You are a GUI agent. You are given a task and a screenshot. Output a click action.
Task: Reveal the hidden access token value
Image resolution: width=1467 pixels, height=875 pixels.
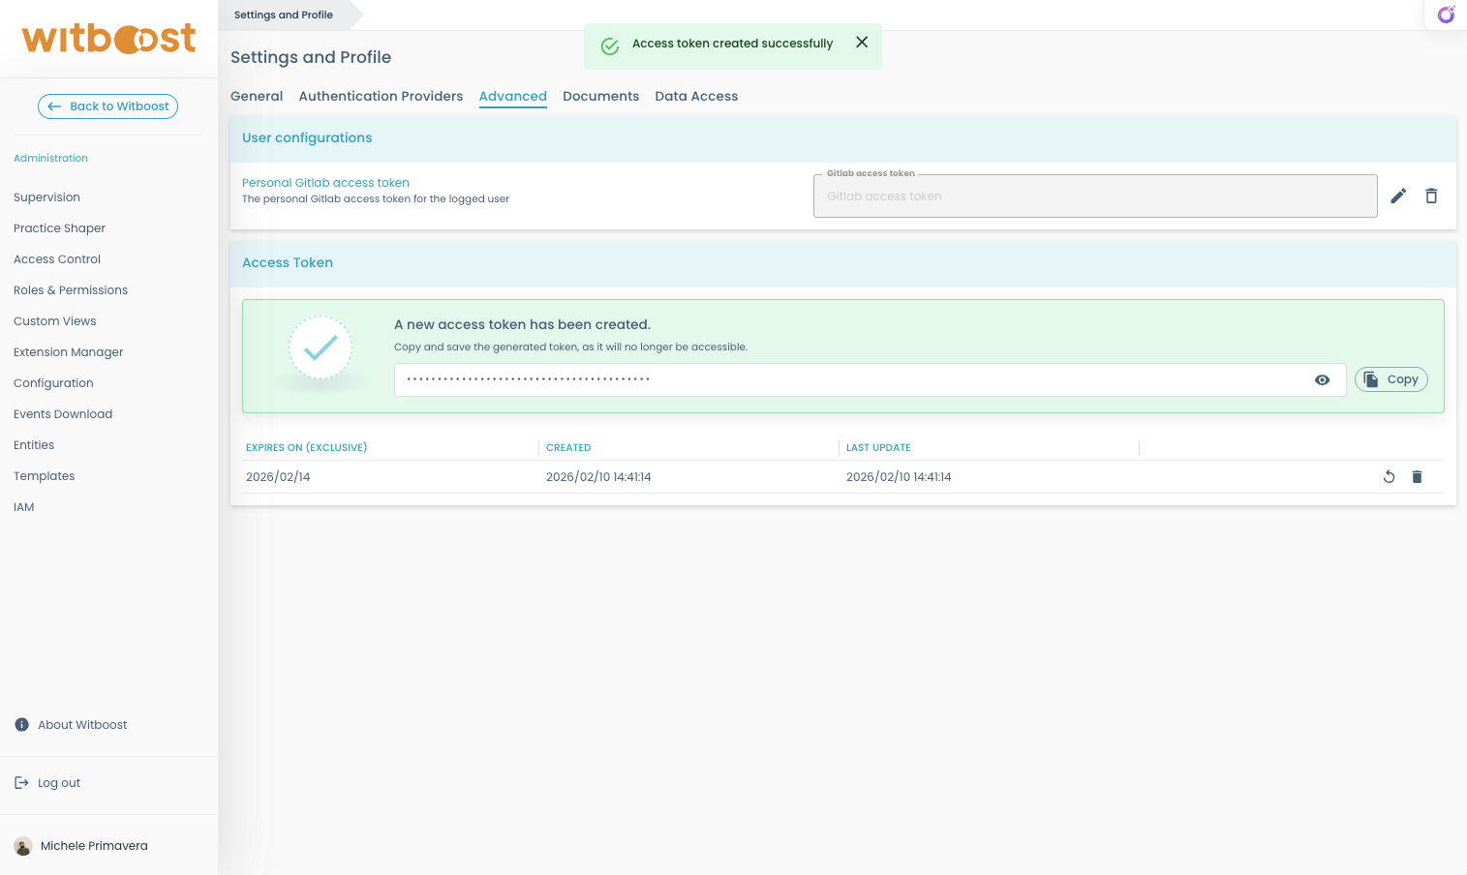point(1322,379)
